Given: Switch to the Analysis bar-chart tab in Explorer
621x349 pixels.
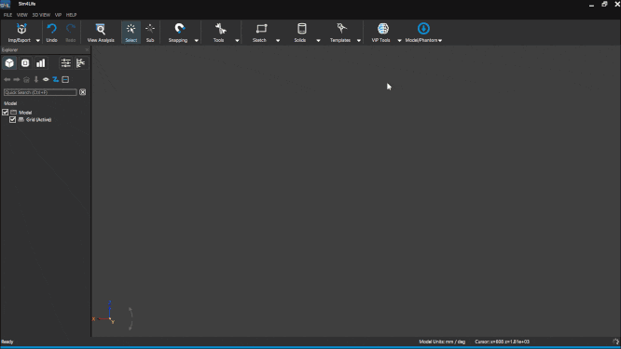Looking at the screenshot, I should click(x=41, y=63).
